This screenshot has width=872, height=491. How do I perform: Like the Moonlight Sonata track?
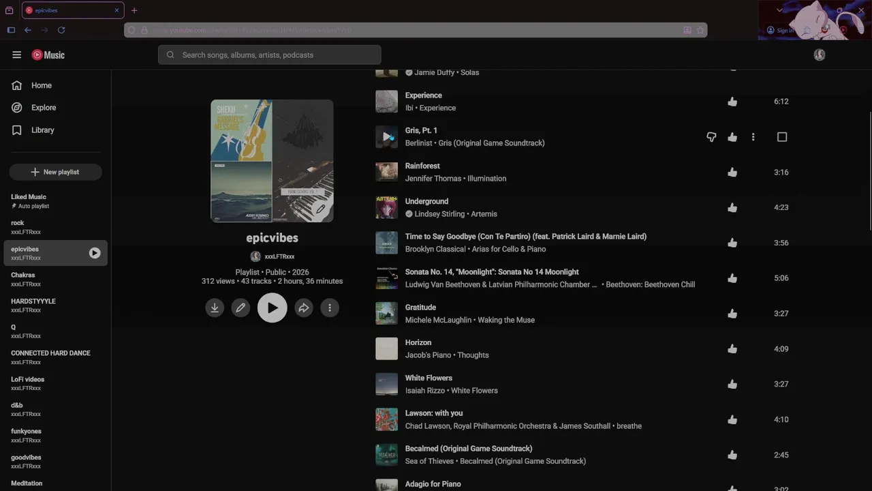pyautogui.click(x=732, y=278)
